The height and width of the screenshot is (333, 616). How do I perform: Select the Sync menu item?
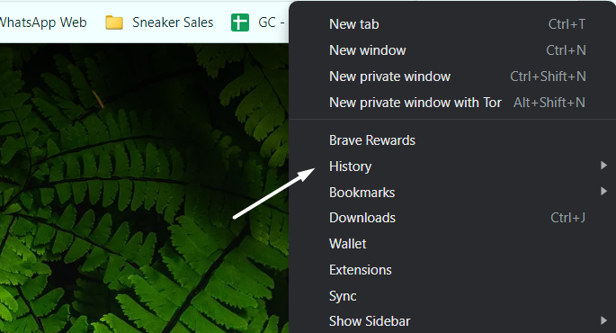452,296
